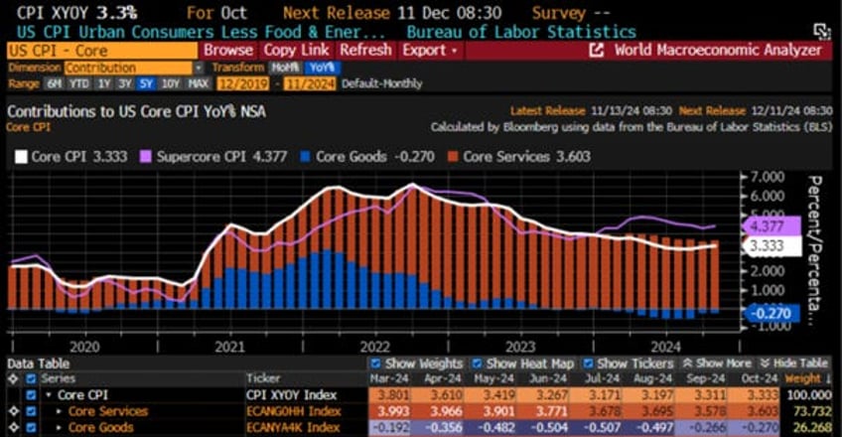
Task: Open the World Macroeconomic Analyzer launch icon
Action: (596, 51)
